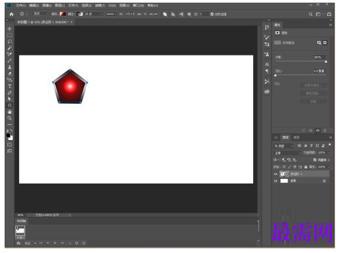Open the layer filter kind dropdown
Image resolution: width=345 pixels, height=253 pixels.
pyautogui.click(x=284, y=146)
